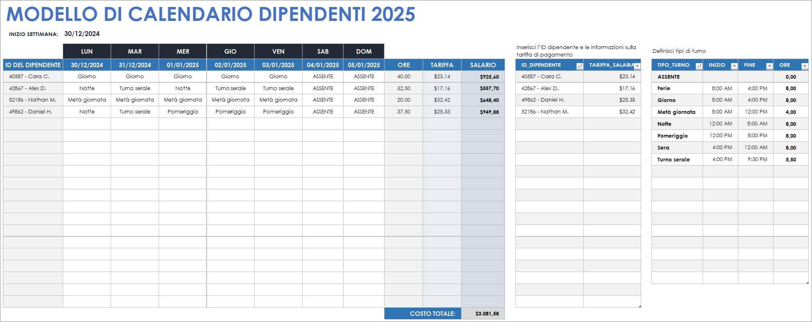Click the $3.081,58 total cost cell

coord(483,313)
